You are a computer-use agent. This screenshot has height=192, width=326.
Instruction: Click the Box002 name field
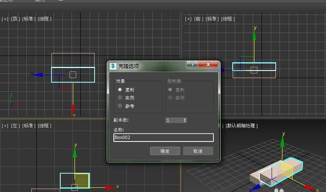164,137
